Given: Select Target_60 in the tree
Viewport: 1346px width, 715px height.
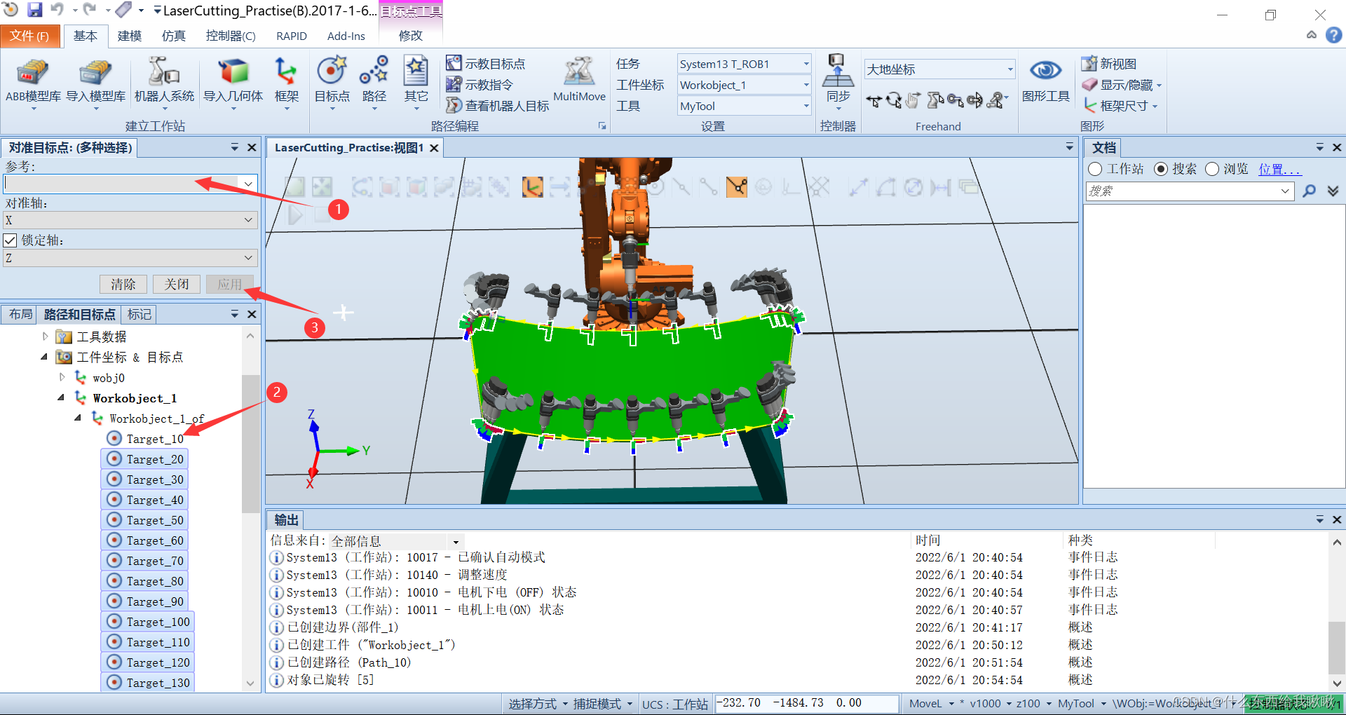Looking at the screenshot, I should coord(154,540).
